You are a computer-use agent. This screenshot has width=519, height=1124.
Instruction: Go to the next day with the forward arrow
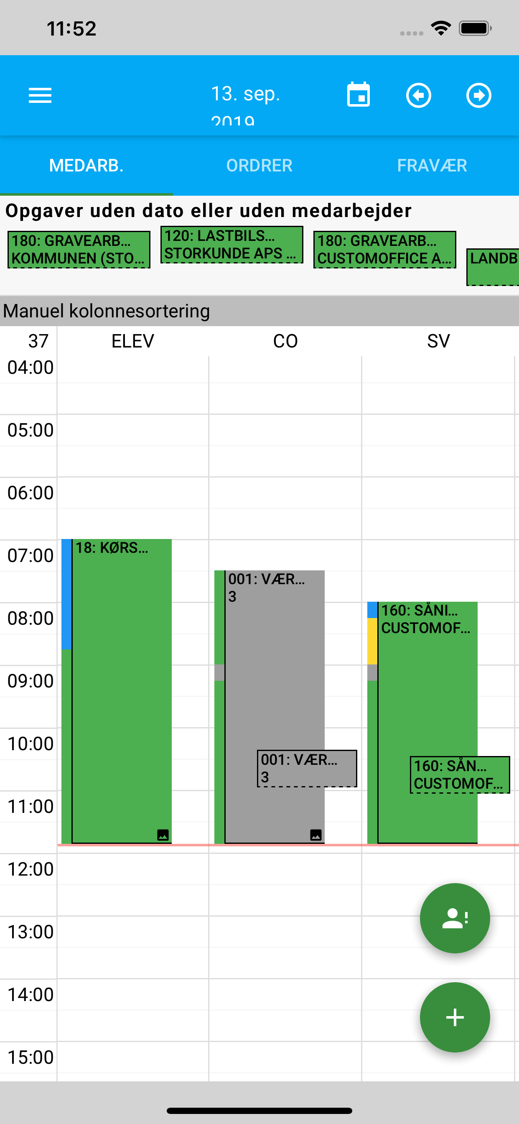[x=479, y=95]
